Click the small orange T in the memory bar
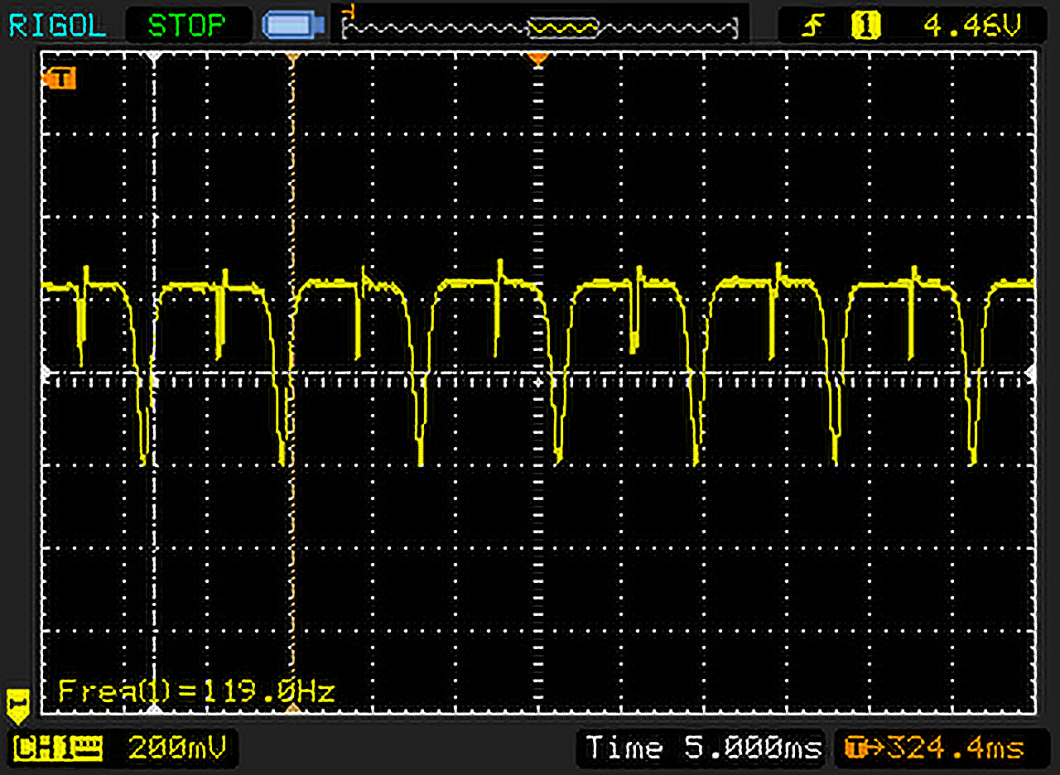Viewport: 1060px width, 775px height. pos(352,12)
